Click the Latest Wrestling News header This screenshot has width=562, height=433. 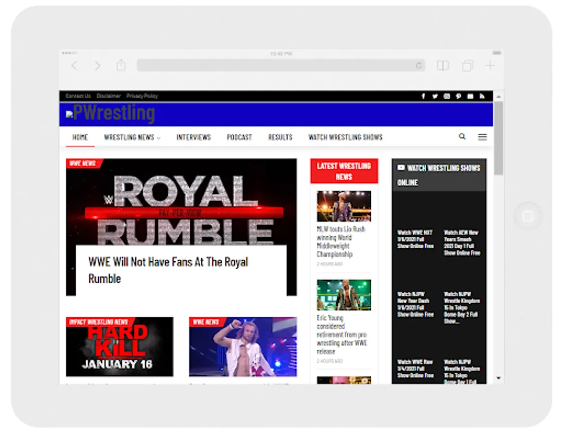click(x=344, y=171)
